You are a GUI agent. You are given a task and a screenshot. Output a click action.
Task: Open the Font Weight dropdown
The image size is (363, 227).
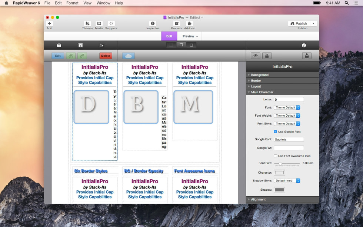tap(287, 116)
